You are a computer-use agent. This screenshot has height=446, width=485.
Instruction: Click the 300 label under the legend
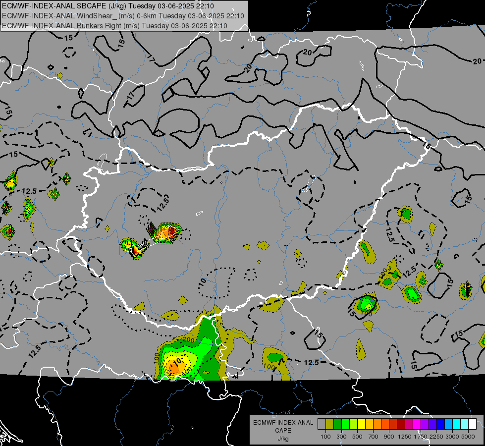point(341,437)
